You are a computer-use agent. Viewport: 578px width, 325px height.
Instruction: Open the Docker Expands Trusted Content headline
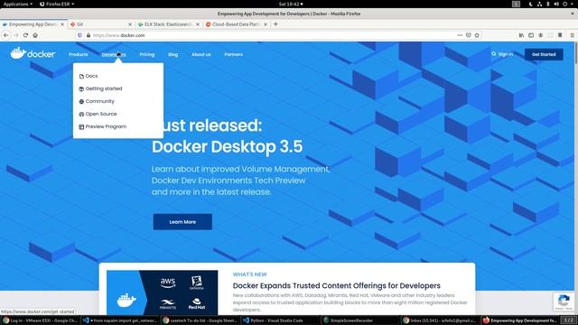point(337,285)
